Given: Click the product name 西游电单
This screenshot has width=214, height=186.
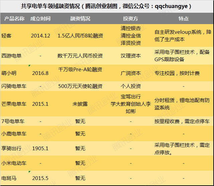Looking at the screenshot, I should 11,56.
